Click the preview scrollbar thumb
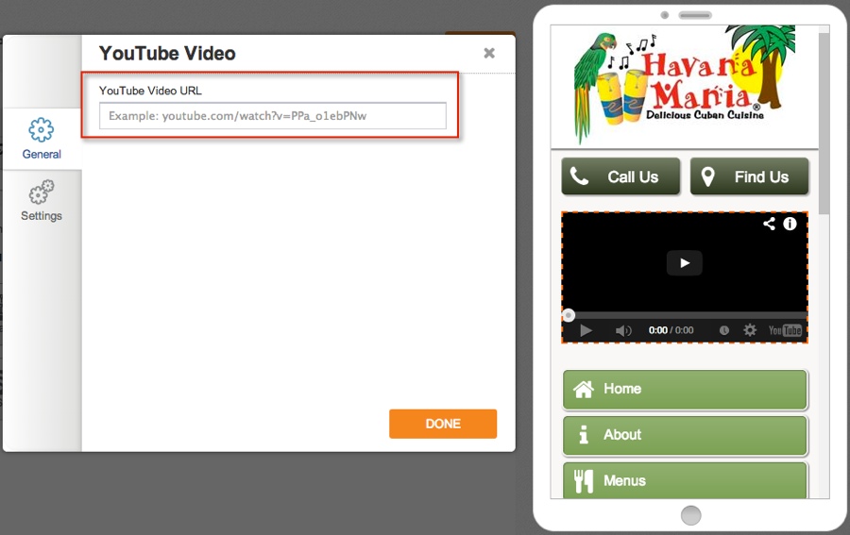This screenshot has height=535, width=850. click(x=824, y=124)
